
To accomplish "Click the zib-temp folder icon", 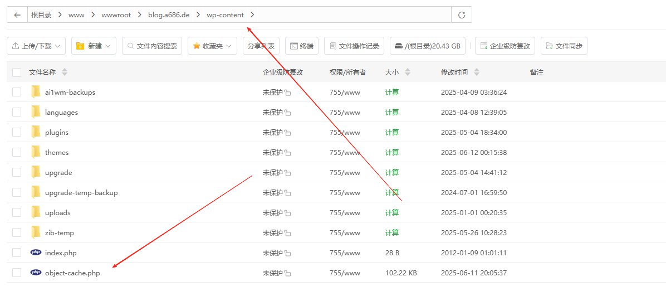I will tap(36, 232).
